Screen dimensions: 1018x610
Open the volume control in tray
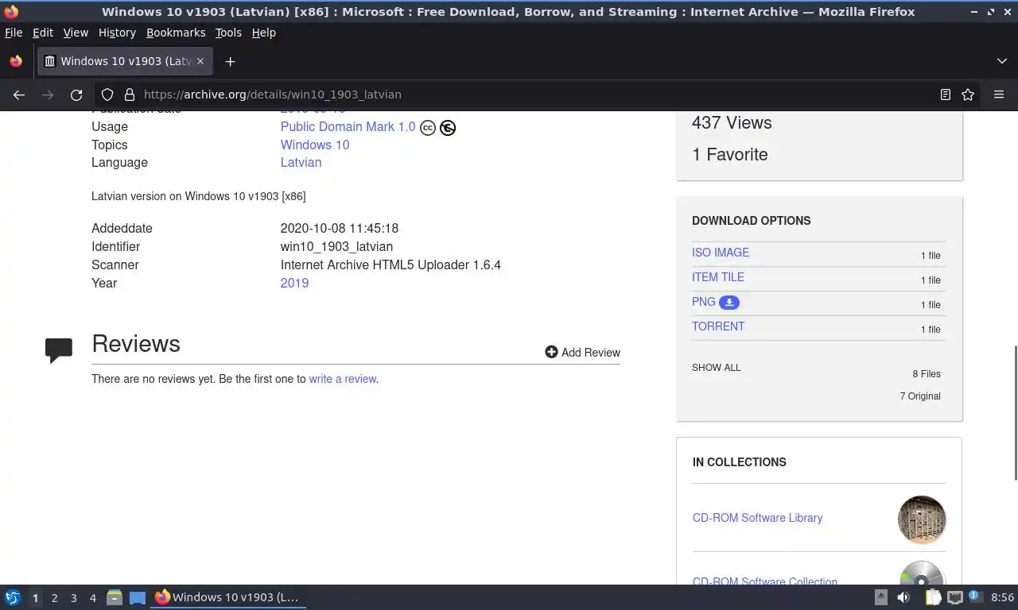coord(903,597)
